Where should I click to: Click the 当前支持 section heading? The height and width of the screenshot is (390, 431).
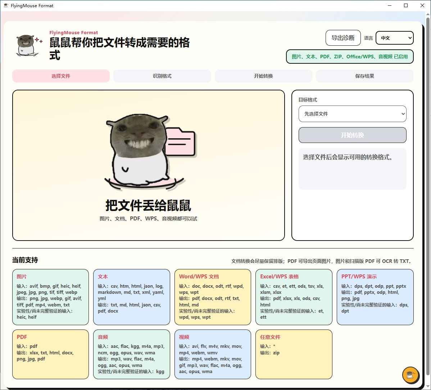[25, 260]
